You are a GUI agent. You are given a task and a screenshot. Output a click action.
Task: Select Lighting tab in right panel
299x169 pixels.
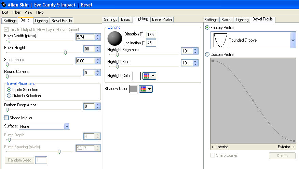pyautogui.click(x=242, y=19)
